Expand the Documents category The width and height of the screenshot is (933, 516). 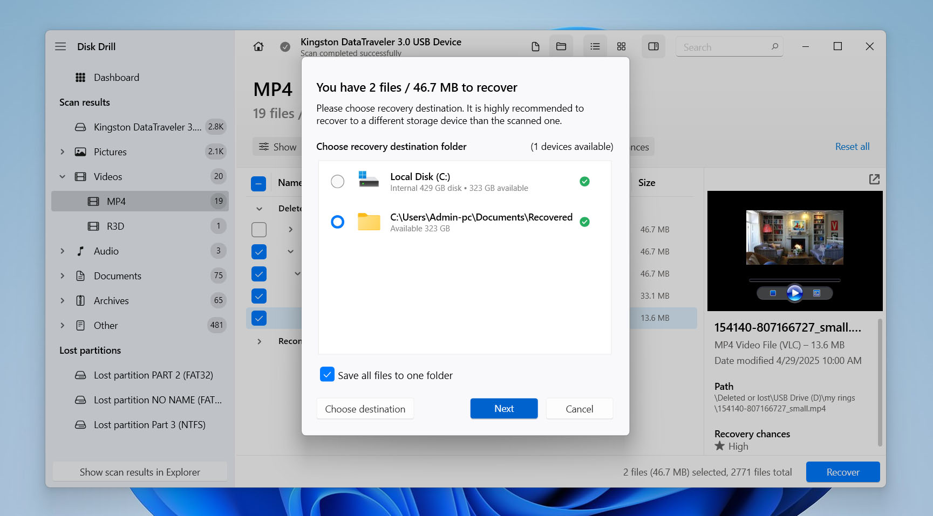(x=63, y=276)
